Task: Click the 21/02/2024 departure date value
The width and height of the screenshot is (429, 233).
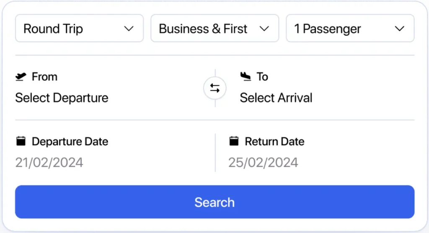Action: pos(49,162)
